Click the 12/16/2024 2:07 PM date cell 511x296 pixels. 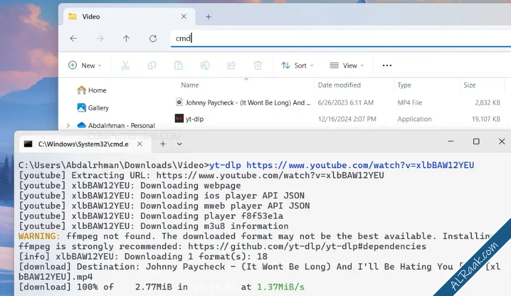[x=347, y=119]
